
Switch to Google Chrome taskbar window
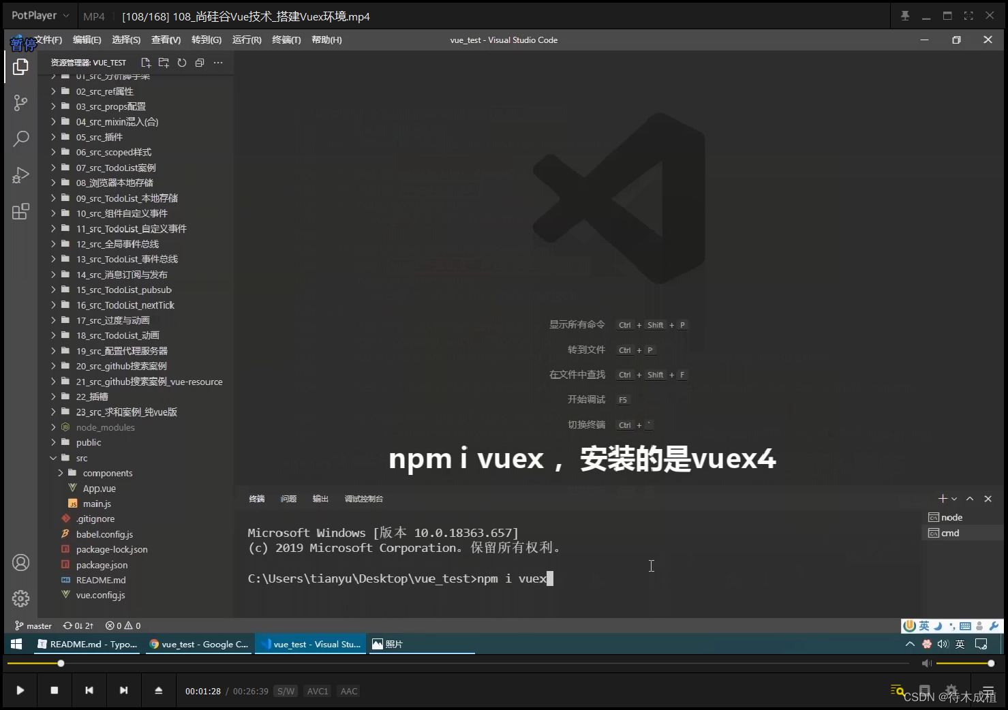(198, 644)
